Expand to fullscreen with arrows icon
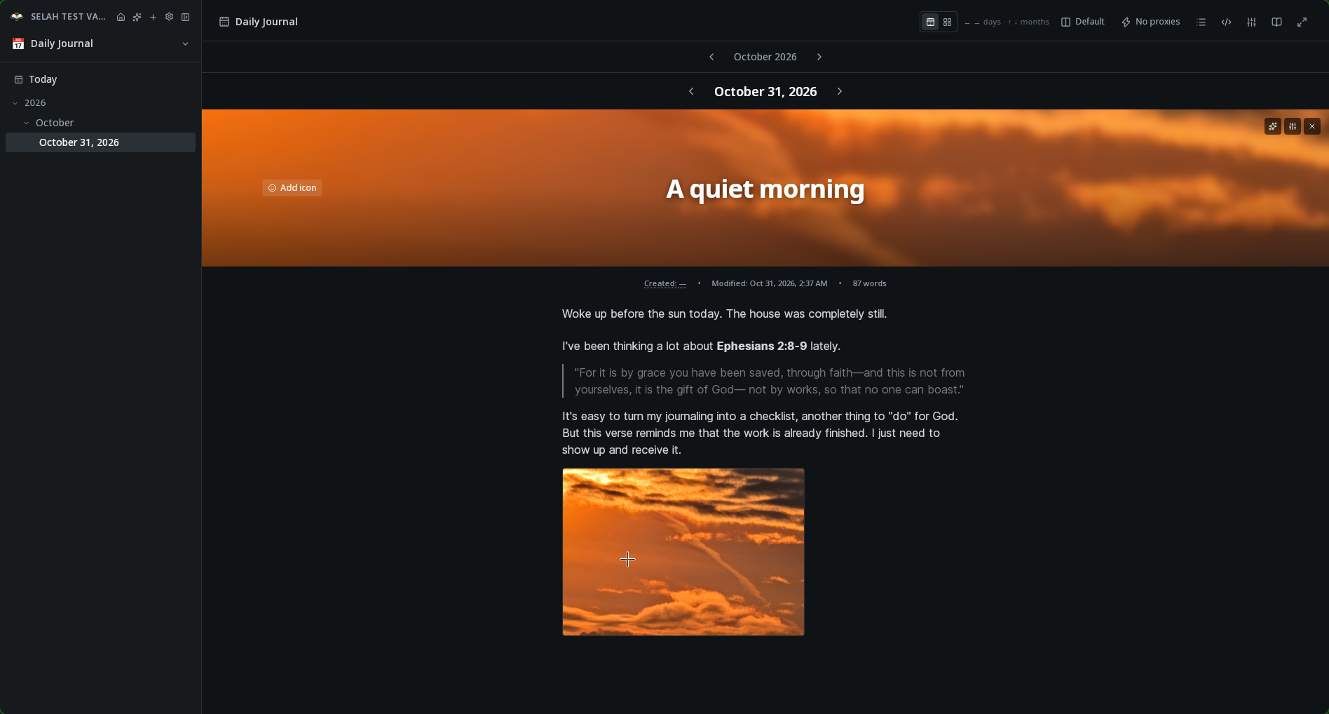The image size is (1329, 714). click(x=1302, y=22)
